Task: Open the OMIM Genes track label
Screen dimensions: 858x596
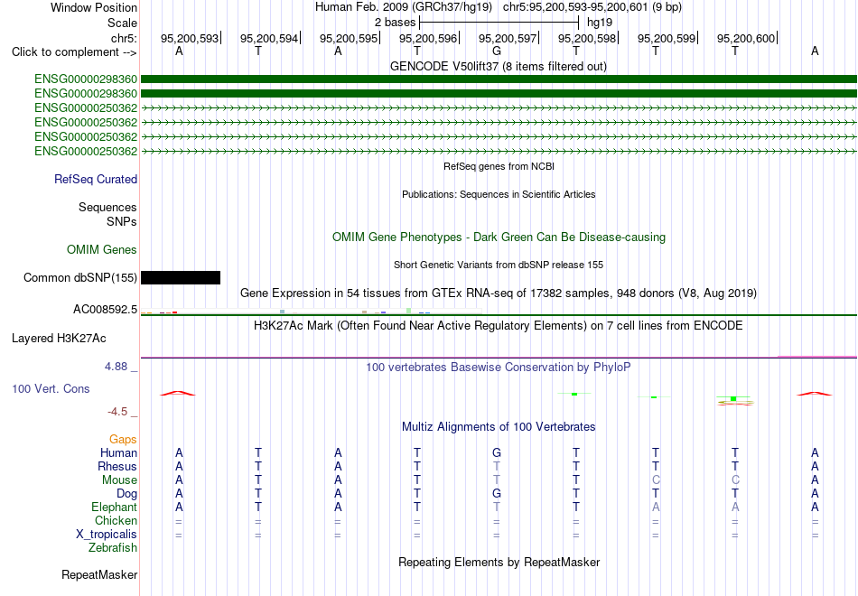Action: click(102, 249)
